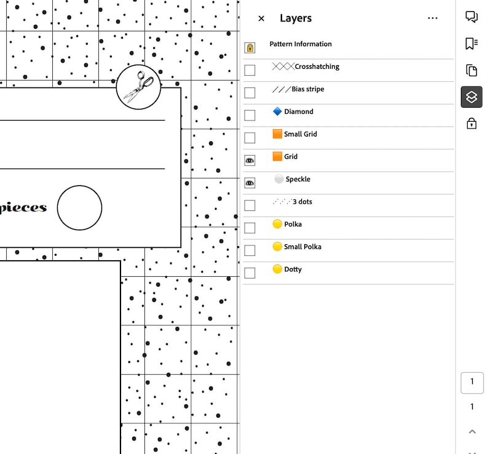
Task: Click the yellow Polka layer icon
Action: click(x=277, y=224)
